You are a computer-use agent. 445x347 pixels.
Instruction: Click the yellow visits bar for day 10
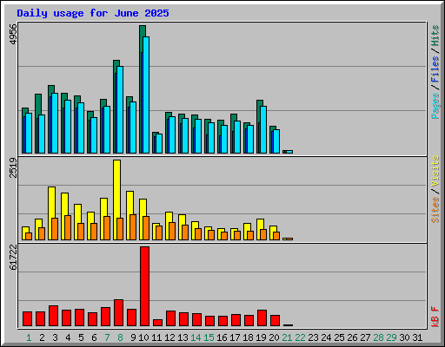[x=143, y=219]
